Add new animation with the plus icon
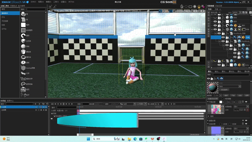The image size is (252, 142). point(36,104)
